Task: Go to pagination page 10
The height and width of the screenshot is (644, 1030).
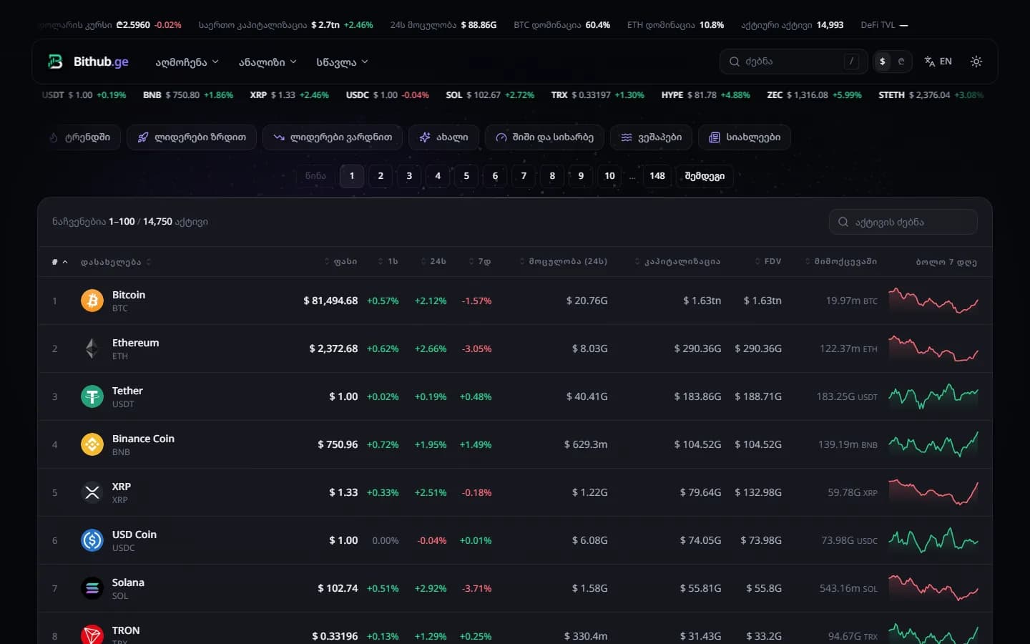Action: pos(609,176)
